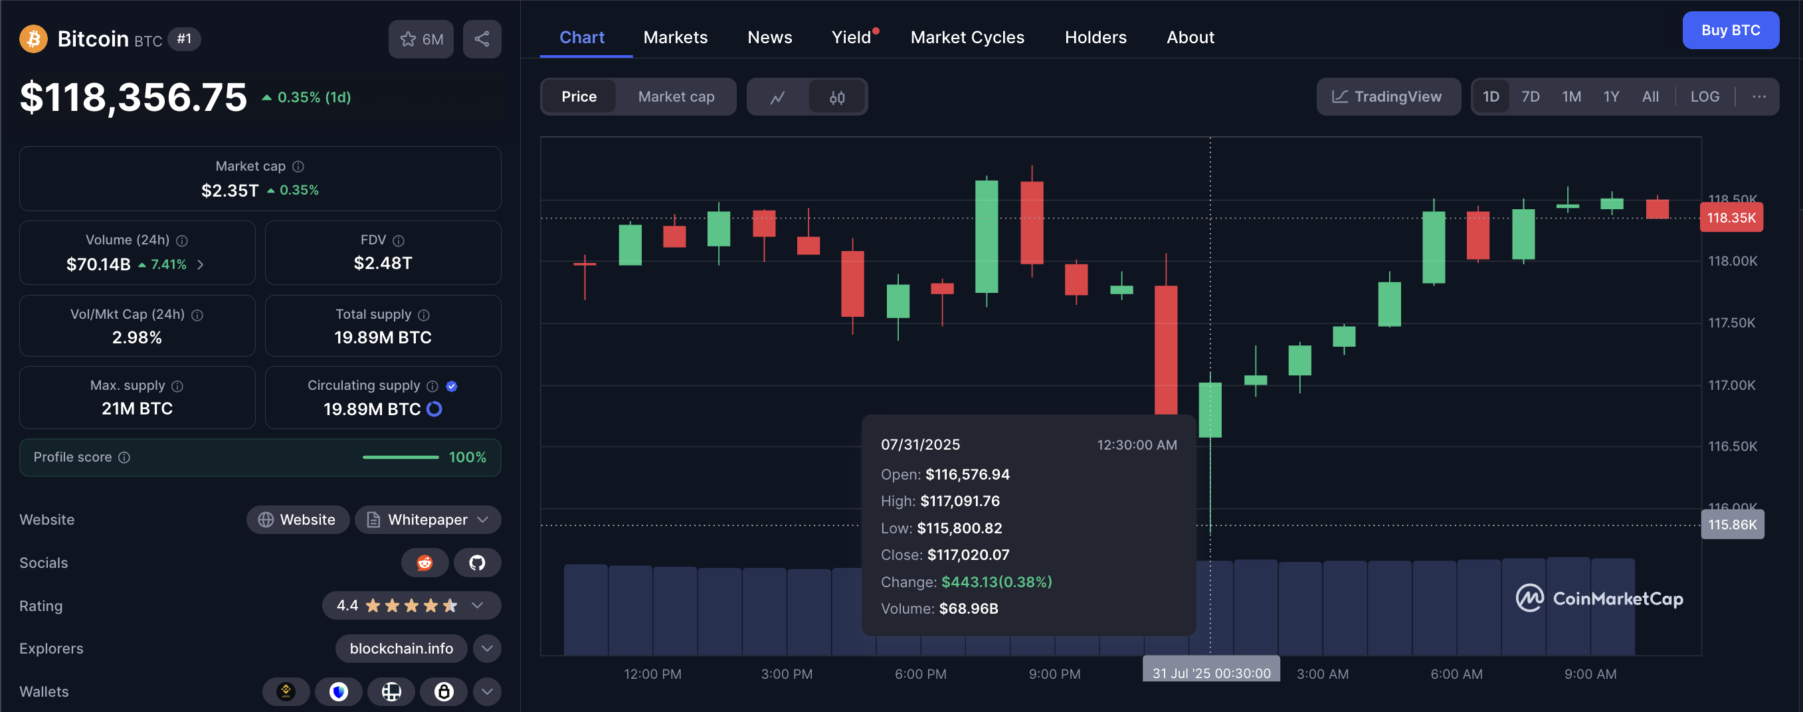Viewport: 1803px width, 712px height.
Task: Select Price chart mode
Action: point(579,96)
